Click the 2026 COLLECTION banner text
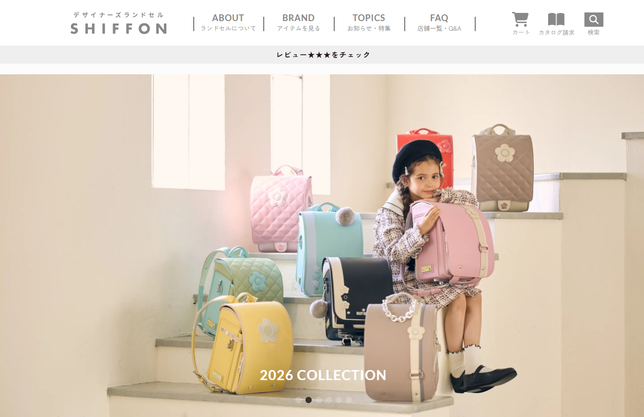 tap(323, 375)
